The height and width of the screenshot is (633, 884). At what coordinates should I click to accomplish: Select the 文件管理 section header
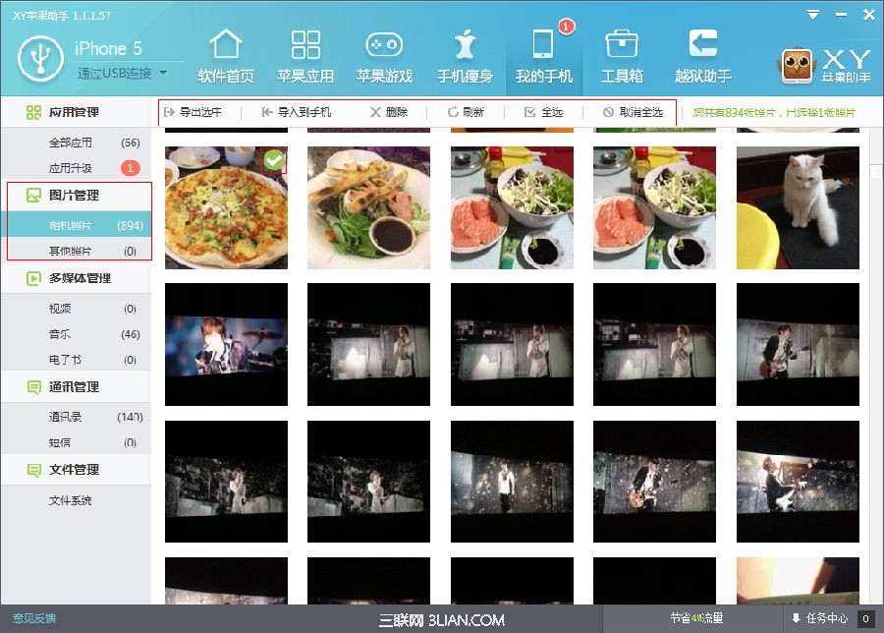tap(76, 470)
